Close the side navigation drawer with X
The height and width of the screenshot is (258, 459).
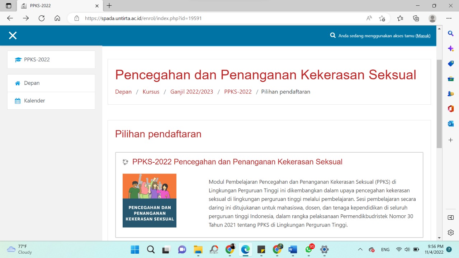point(13,35)
